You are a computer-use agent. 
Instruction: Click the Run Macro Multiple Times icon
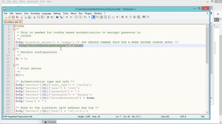(135, 17)
